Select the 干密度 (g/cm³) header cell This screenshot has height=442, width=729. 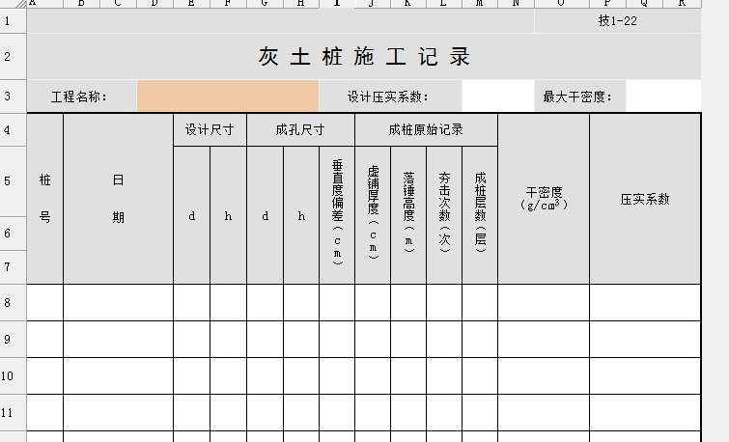coord(544,199)
